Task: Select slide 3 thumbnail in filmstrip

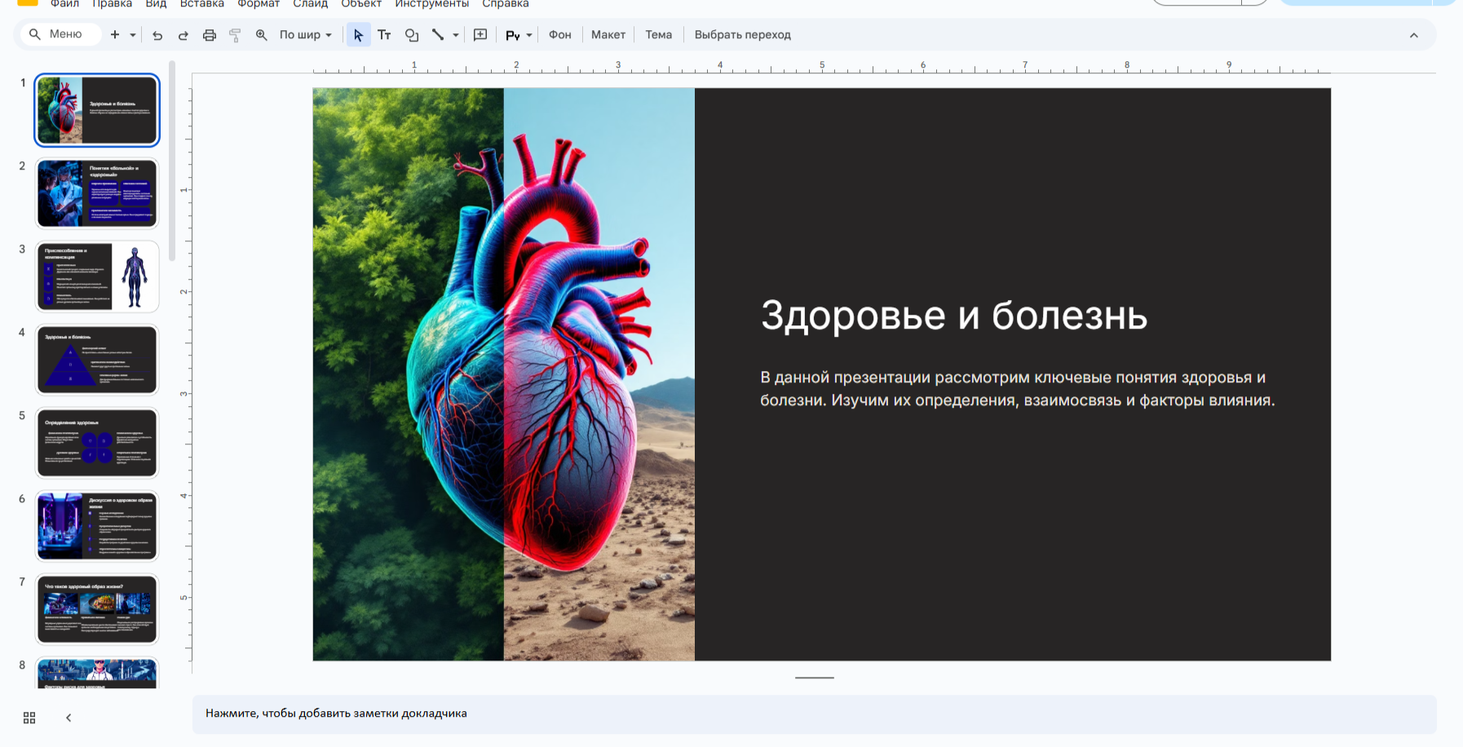Action: click(97, 276)
